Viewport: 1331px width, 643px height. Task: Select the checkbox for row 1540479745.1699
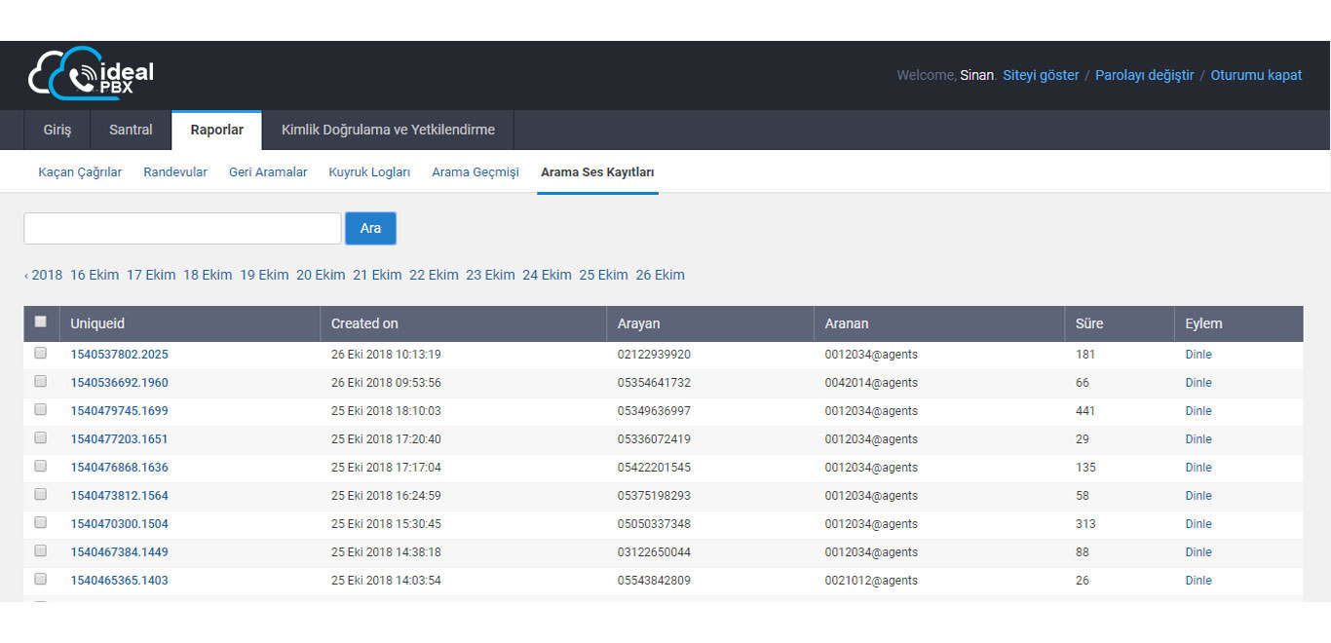pos(40,410)
